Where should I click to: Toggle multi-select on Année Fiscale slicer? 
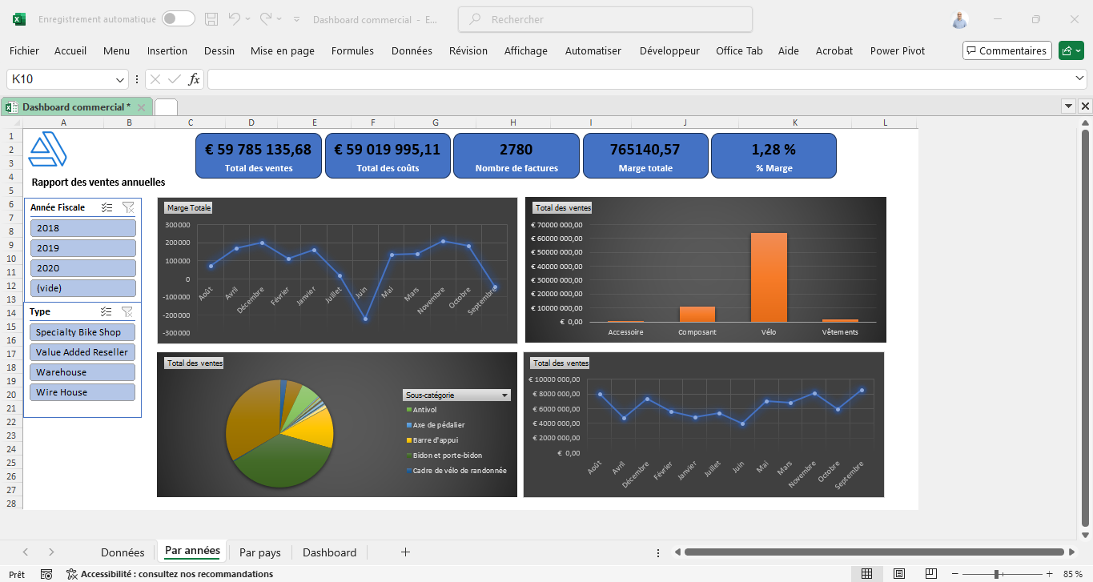pos(106,207)
